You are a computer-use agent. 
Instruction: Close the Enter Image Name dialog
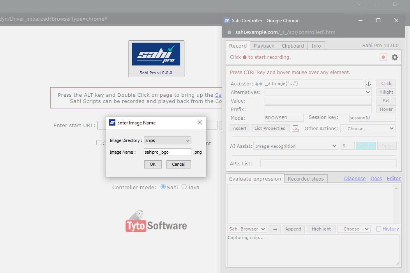[200, 122]
